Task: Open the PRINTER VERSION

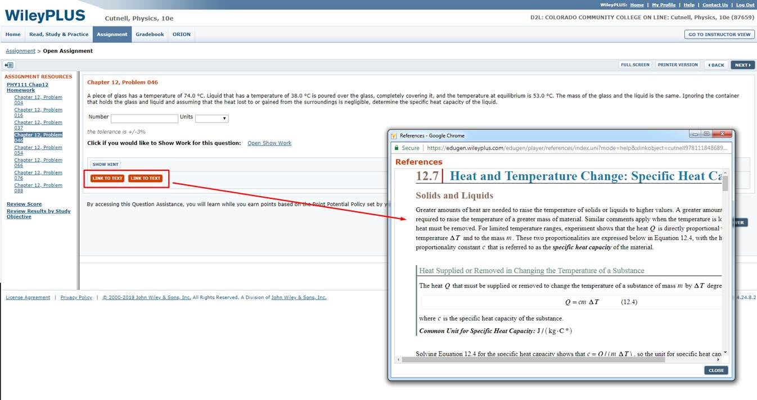Action: point(678,65)
